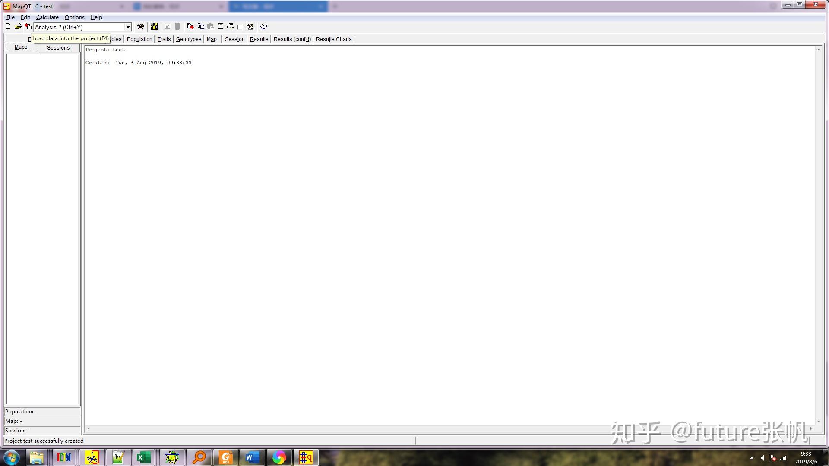Screen dimensions: 829x466
Task: Expand the Analysis dropdown arrow
Action: [x=128, y=27]
